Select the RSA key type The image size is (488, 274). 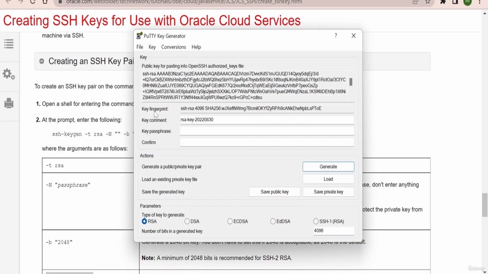pos(144,221)
